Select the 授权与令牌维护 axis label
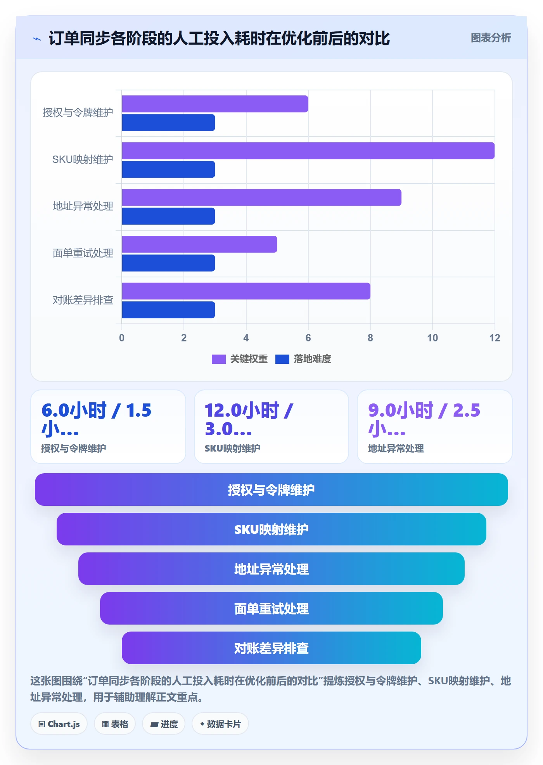 tap(78, 113)
